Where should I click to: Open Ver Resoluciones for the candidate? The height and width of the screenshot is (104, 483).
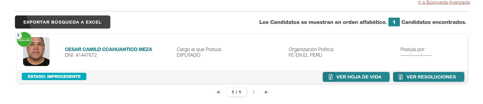click(x=429, y=77)
